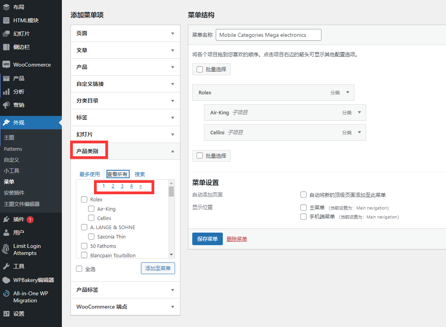This screenshot has height=327, width=446.
Task: Expand the 产品 accordion section
Action: coord(125,67)
